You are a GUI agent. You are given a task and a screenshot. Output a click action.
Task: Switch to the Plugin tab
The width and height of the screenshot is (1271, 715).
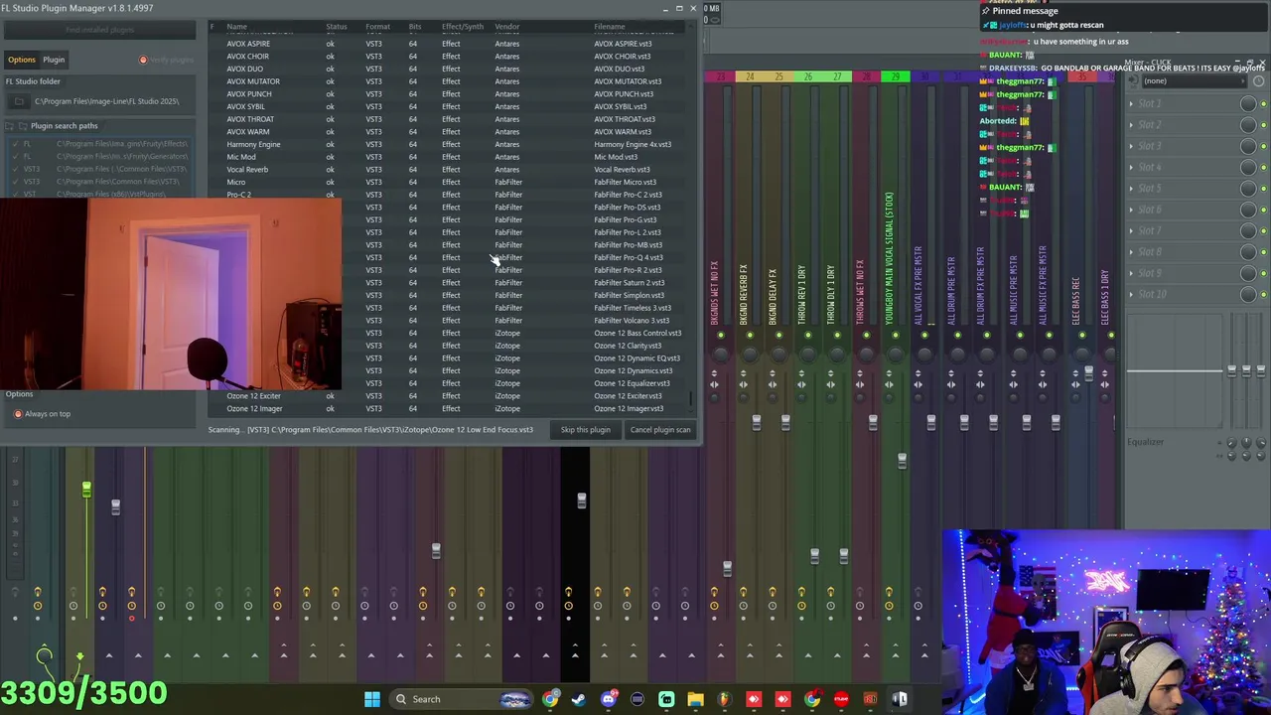tap(54, 60)
